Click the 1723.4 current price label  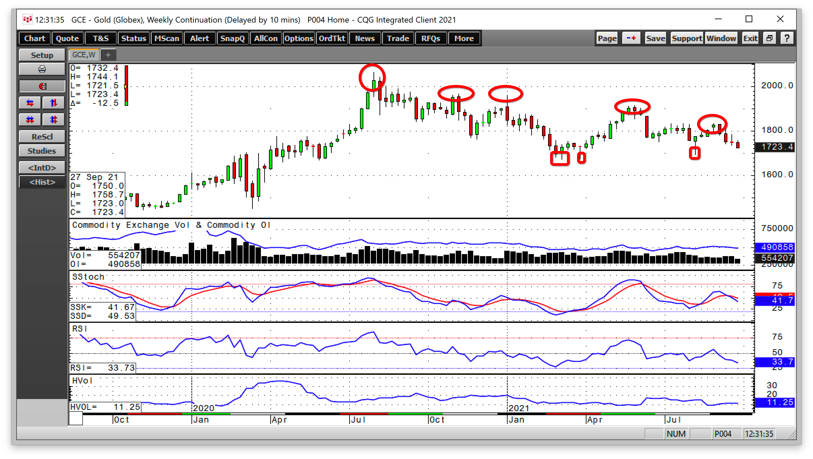(x=775, y=147)
